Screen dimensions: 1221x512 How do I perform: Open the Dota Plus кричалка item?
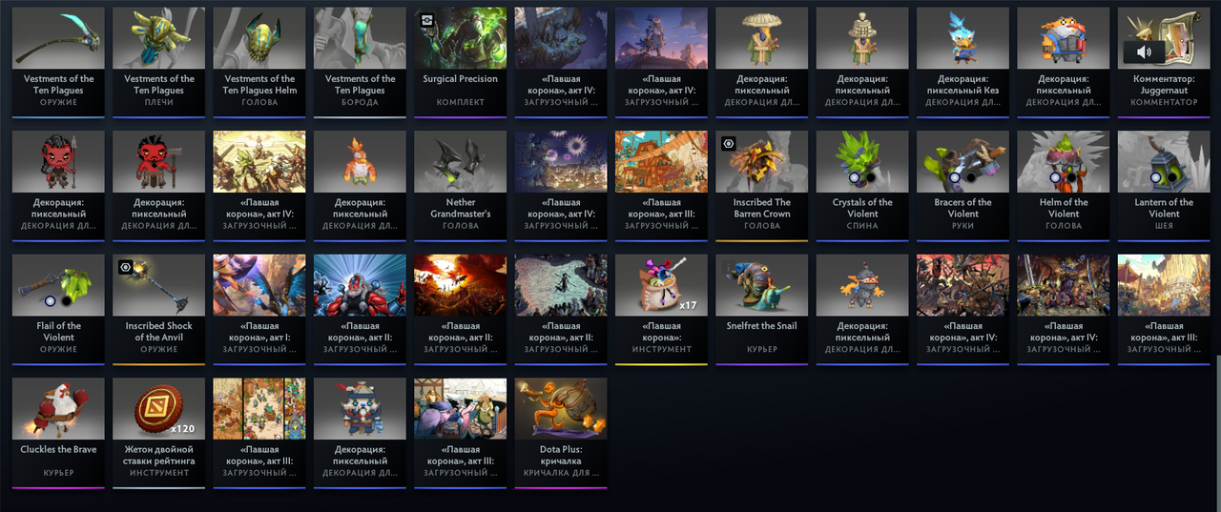pyautogui.click(x=561, y=433)
